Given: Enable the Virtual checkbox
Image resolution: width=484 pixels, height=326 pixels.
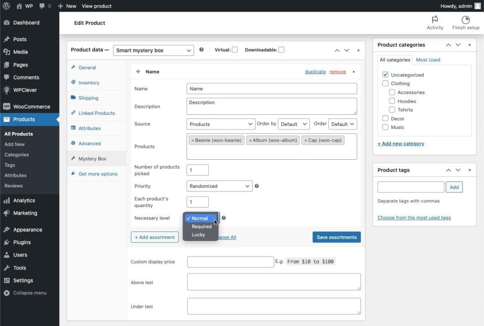Looking at the screenshot, I should [235, 50].
